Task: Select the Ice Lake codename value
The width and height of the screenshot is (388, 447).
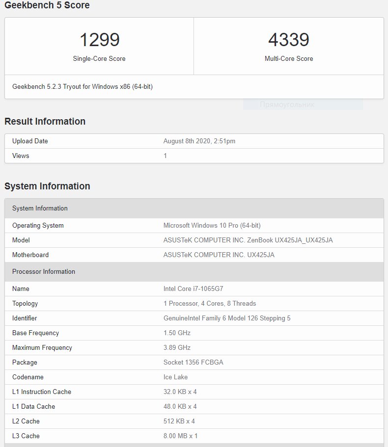Action: pos(175,377)
